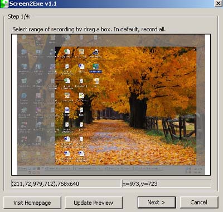Image resolution: width=223 pixels, height=212 pixels.
Task: Click the selection coordinates field showing 768x640
Action: click(66, 183)
